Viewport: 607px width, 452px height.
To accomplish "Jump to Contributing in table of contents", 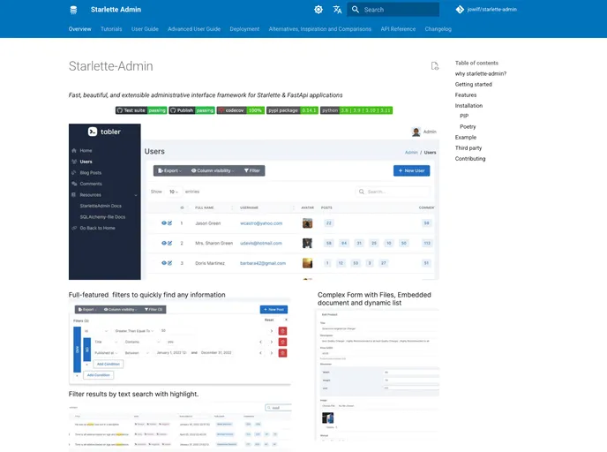I will (x=470, y=158).
